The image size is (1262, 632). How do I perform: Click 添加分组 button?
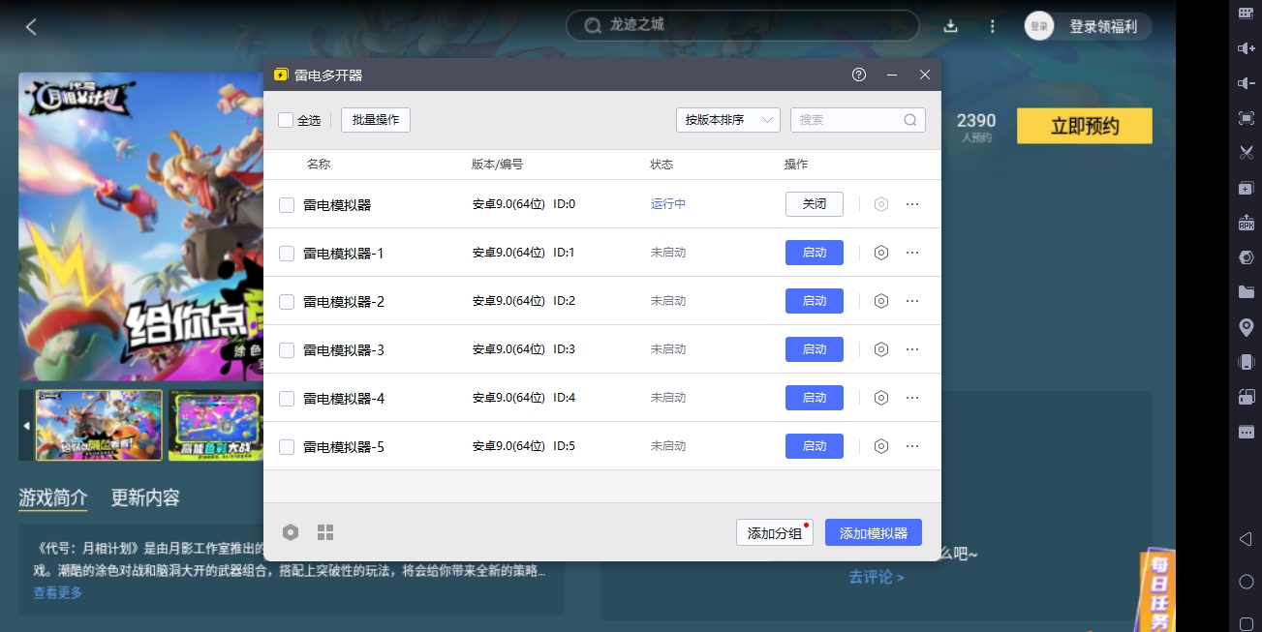coord(775,533)
